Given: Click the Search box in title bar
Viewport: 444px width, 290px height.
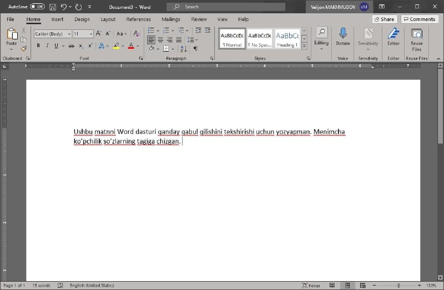Looking at the screenshot, I should 226,7.
